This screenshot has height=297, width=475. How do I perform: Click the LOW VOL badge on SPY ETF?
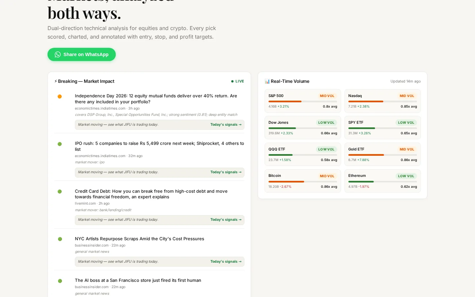pos(406,123)
